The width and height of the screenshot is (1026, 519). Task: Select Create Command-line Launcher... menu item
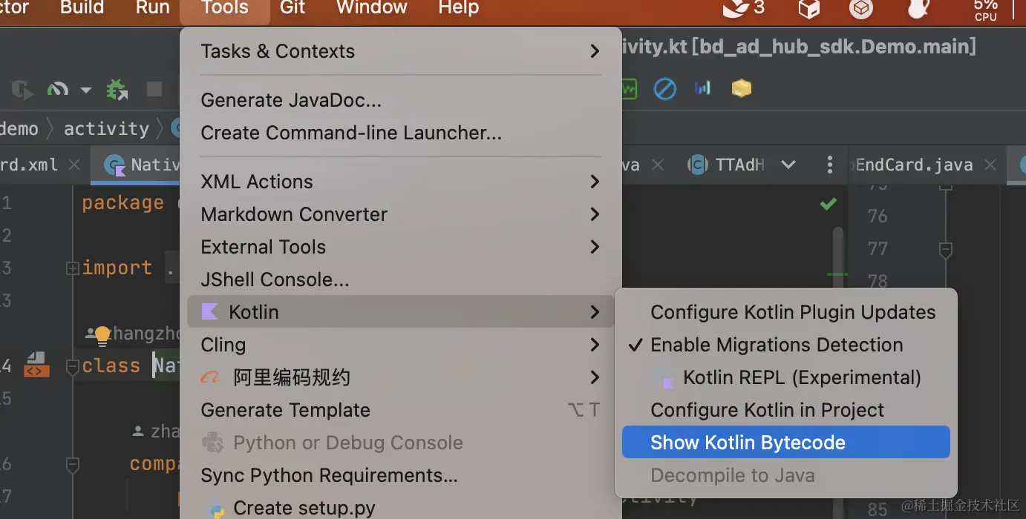click(x=401, y=133)
